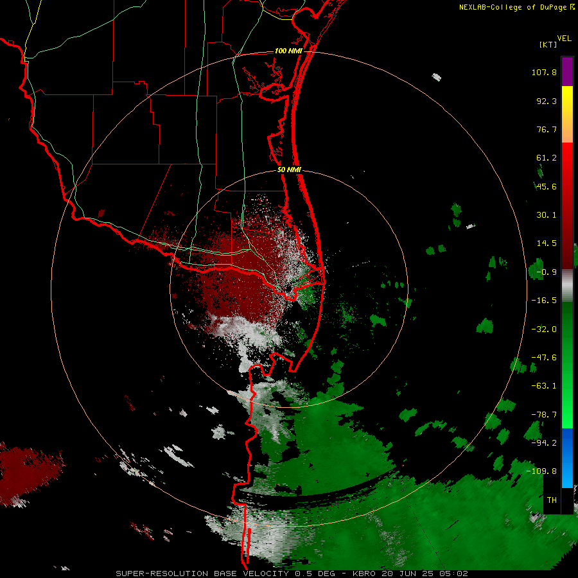Click the [KT] units label

point(548,44)
